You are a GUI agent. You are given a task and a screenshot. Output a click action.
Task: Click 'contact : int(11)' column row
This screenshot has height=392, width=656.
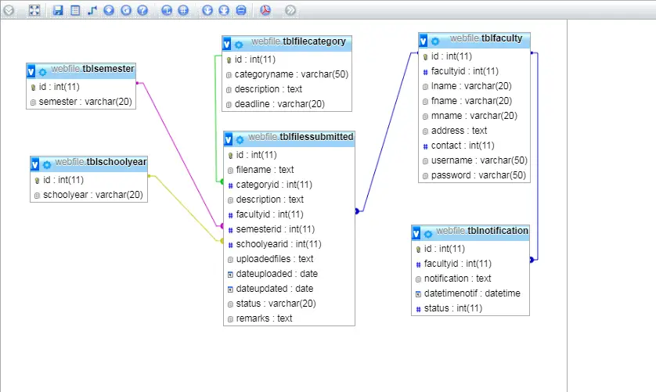[474, 146]
